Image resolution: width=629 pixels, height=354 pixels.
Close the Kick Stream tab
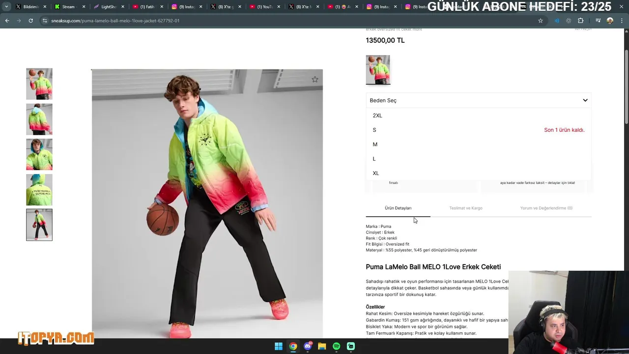84,7
